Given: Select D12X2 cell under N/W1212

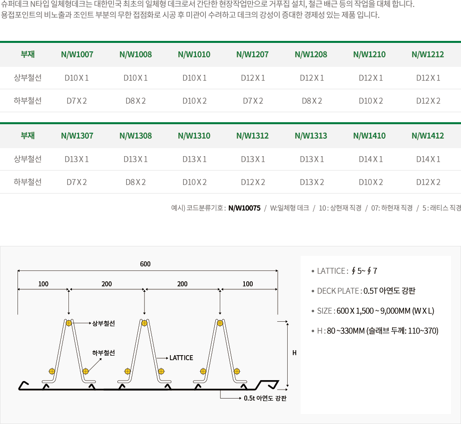Looking at the screenshot, I should pos(428,101).
